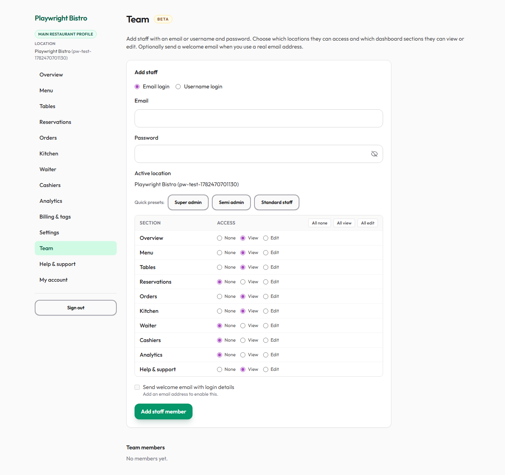Focus the Email input field
The image size is (505, 475).
[259, 118]
